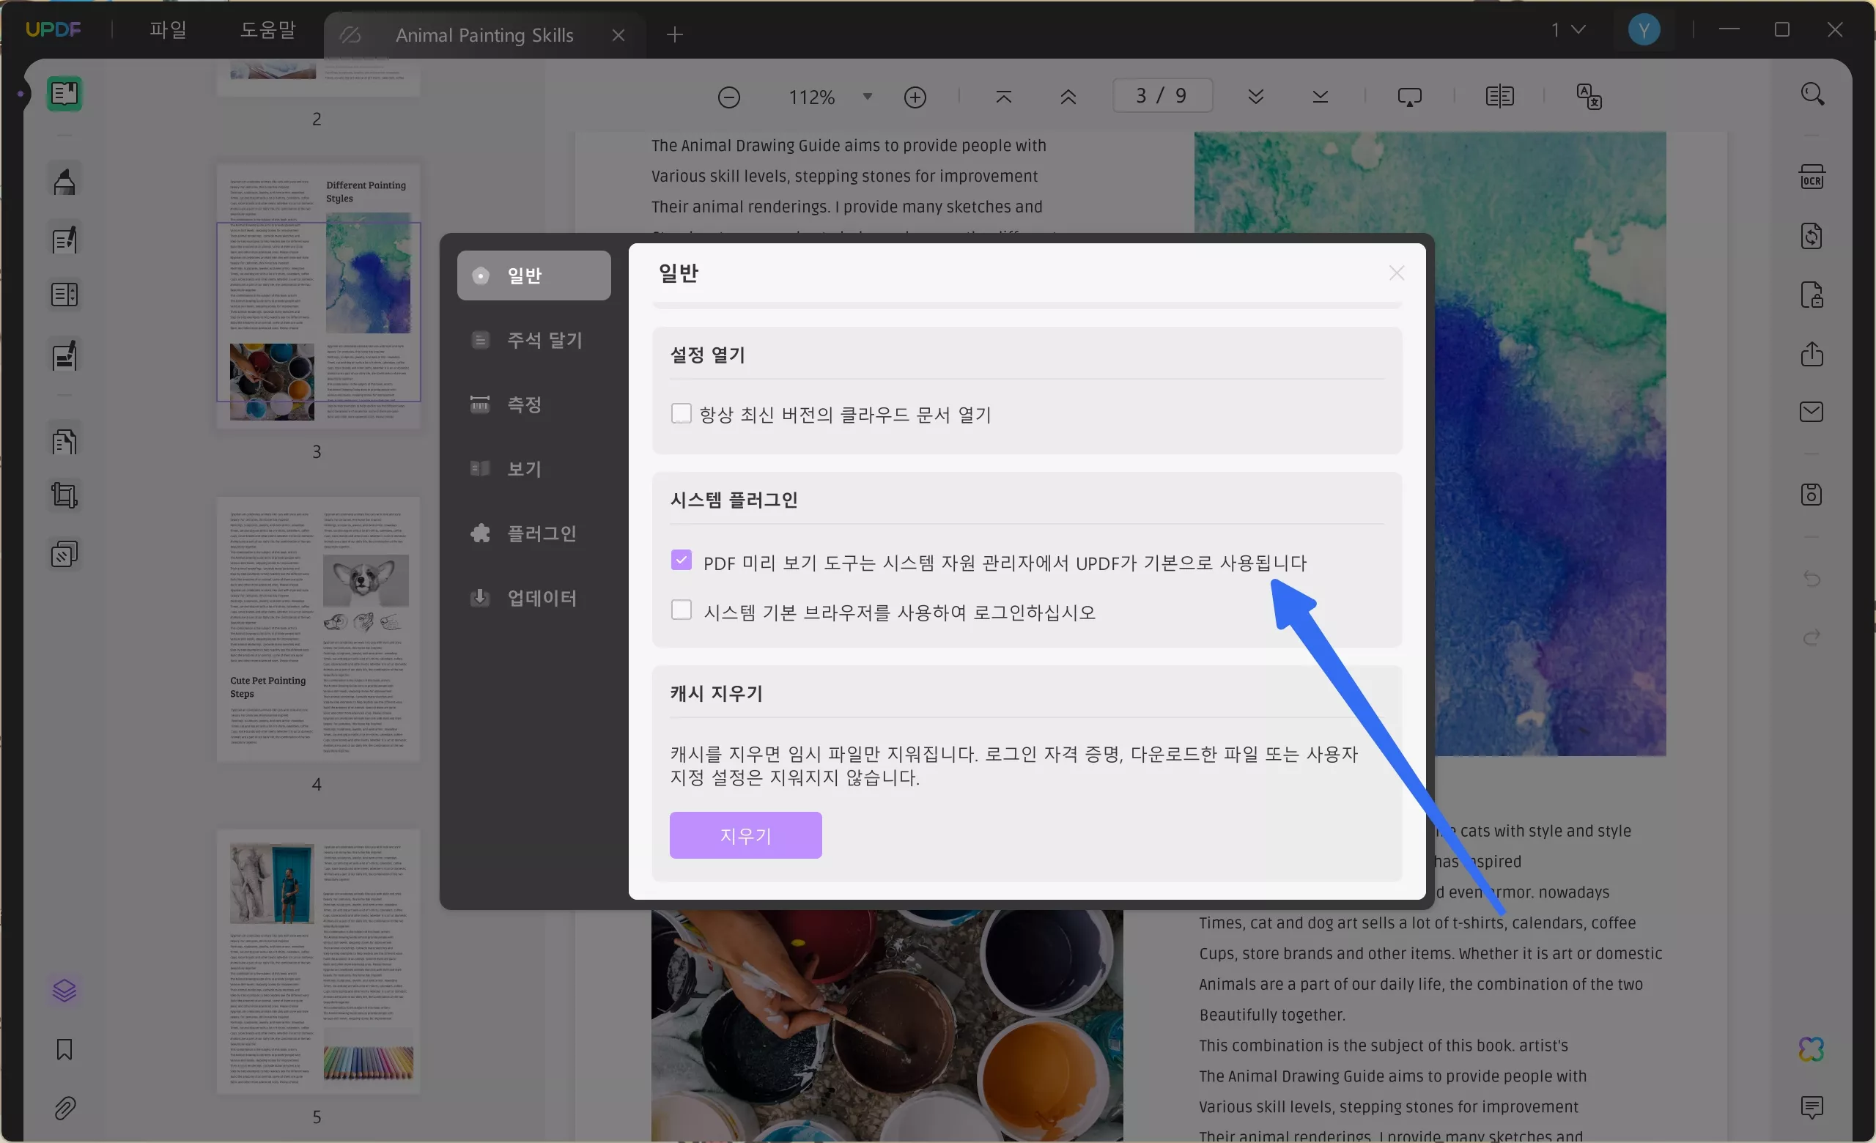Screen dimensions: 1876x1143
Task: Open Save as other disk icon
Action: 1812,495
